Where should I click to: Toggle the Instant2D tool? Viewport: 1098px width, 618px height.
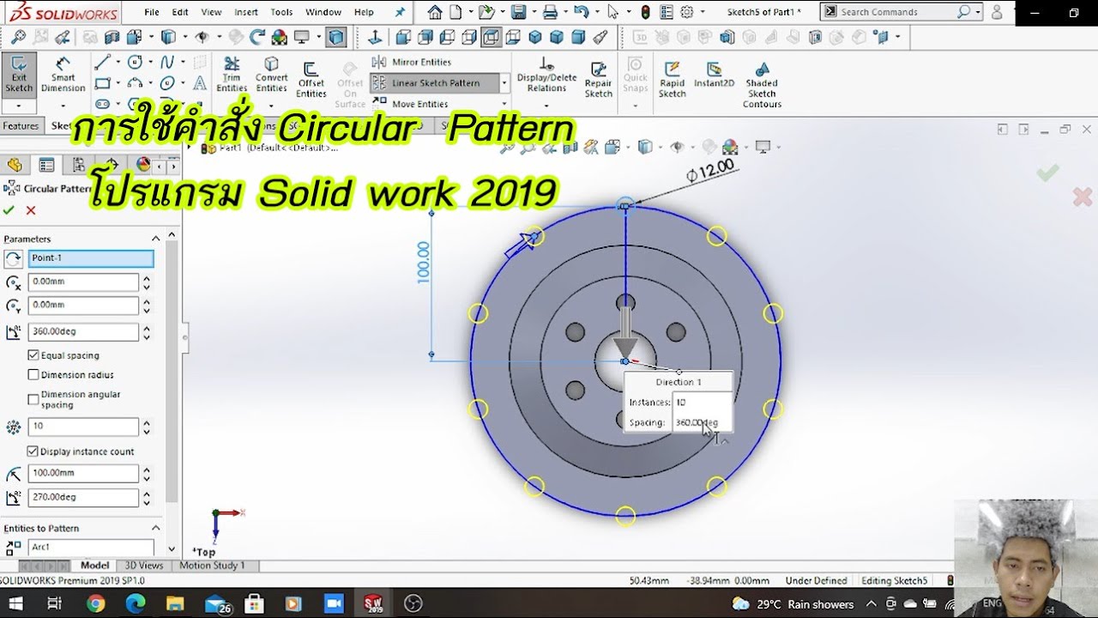pyautogui.click(x=714, y=76)
